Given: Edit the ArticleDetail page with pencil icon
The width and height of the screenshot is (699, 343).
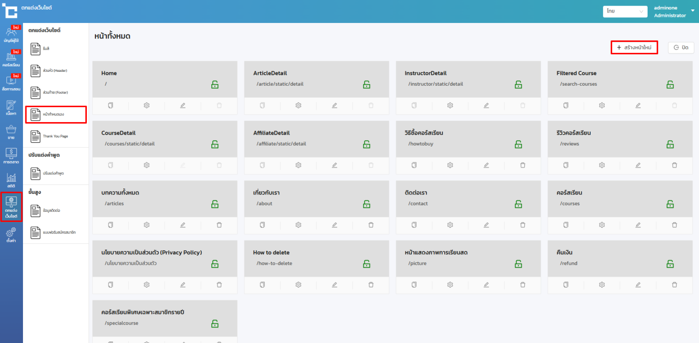Looking at the screenshot, I should pyautogui.click(x=335, y=105).
